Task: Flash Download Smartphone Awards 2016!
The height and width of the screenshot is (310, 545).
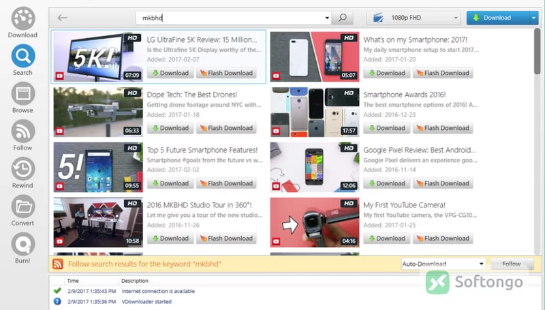Action: pyautogui.click(x=443, y=128)
